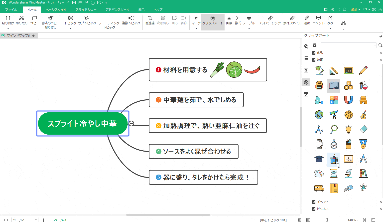
Task: Open the format painter brush in right sidebar
Action: (x=306, y=46)
